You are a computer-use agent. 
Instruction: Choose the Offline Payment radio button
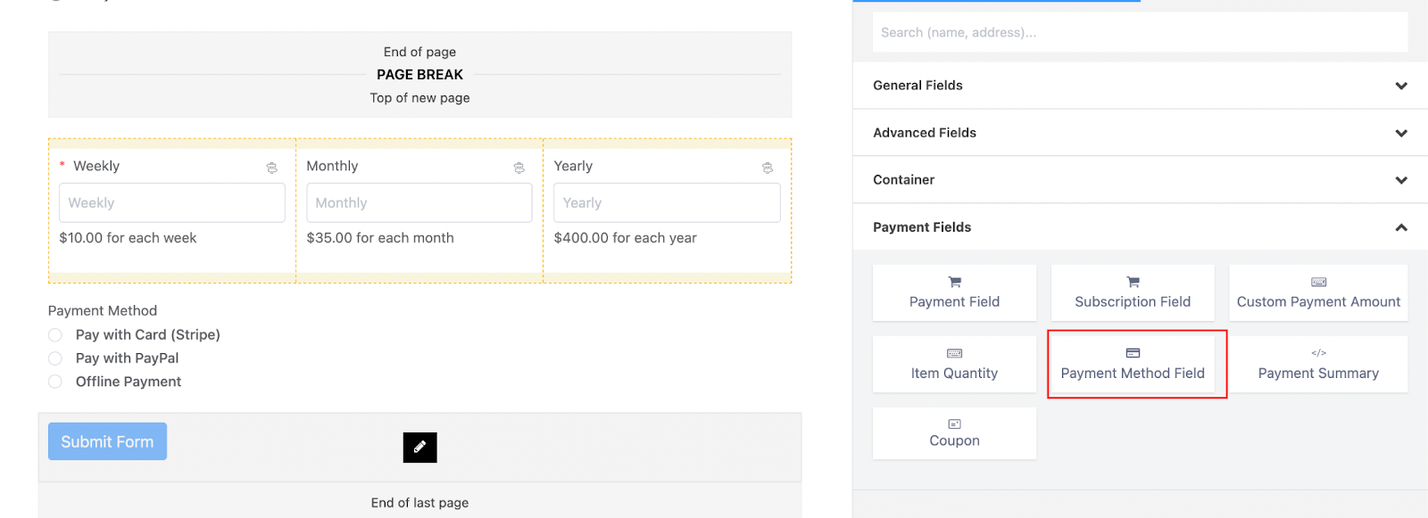[55, 382]
